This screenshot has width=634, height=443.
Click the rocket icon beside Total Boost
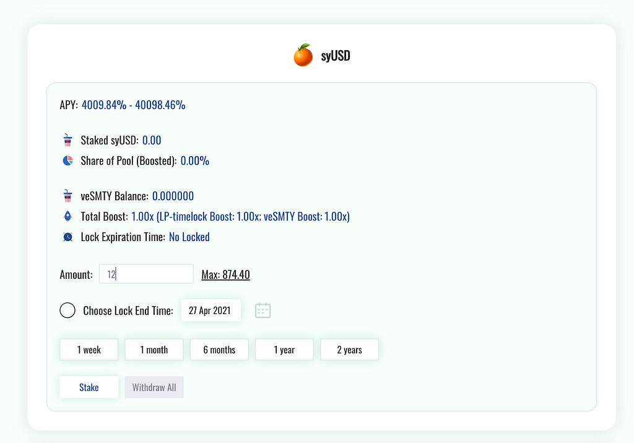[x=67, y=216]
